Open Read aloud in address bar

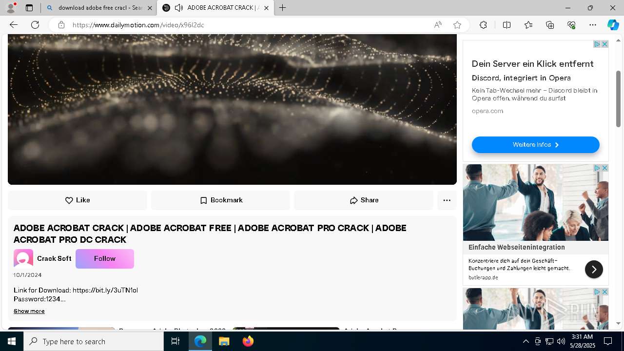(438, 25)
